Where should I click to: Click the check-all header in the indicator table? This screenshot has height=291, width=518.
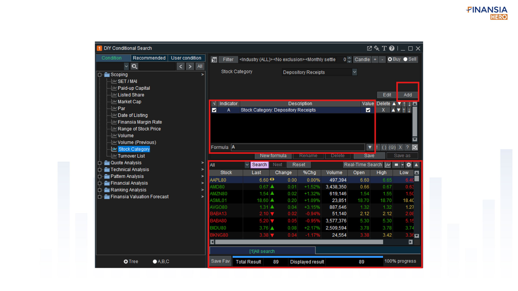[x=214, y=103]
